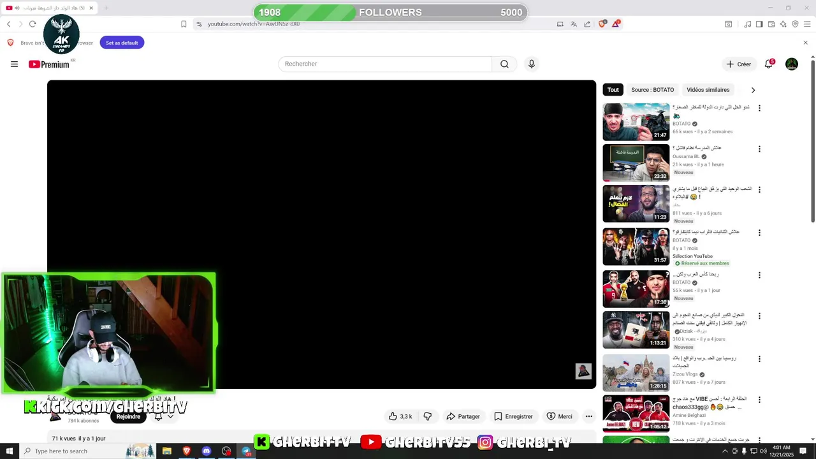The height and width of the screenshot is (459, 816).
Task: Click the youtube.com URL in address bar
Action: pos(254,24)
